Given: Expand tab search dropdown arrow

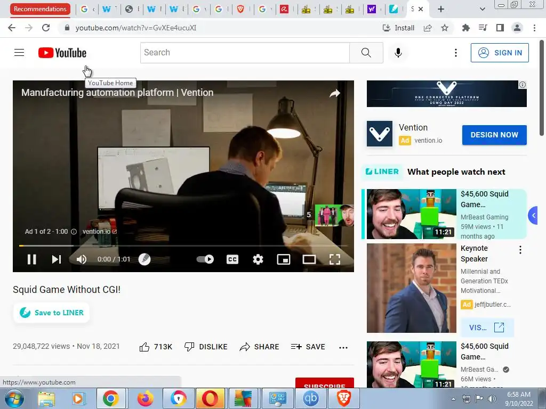Looking at the screenshot, I should click(482, 9).
